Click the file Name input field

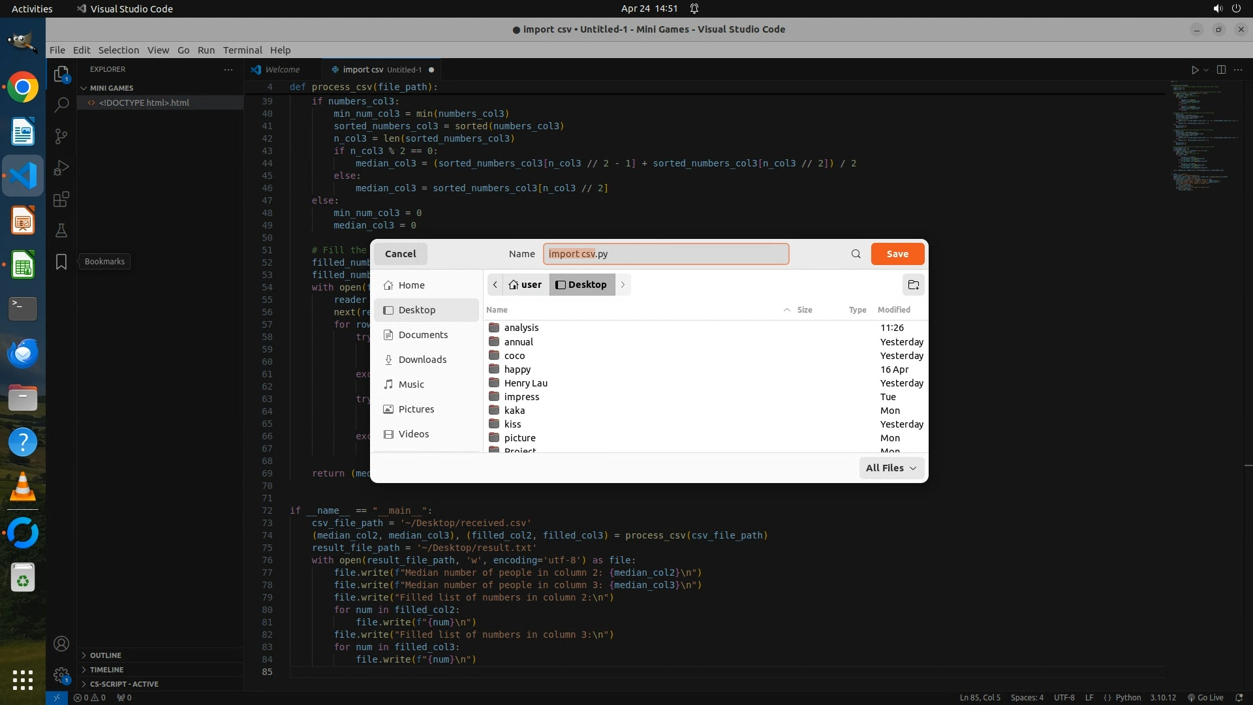[666, 254]
